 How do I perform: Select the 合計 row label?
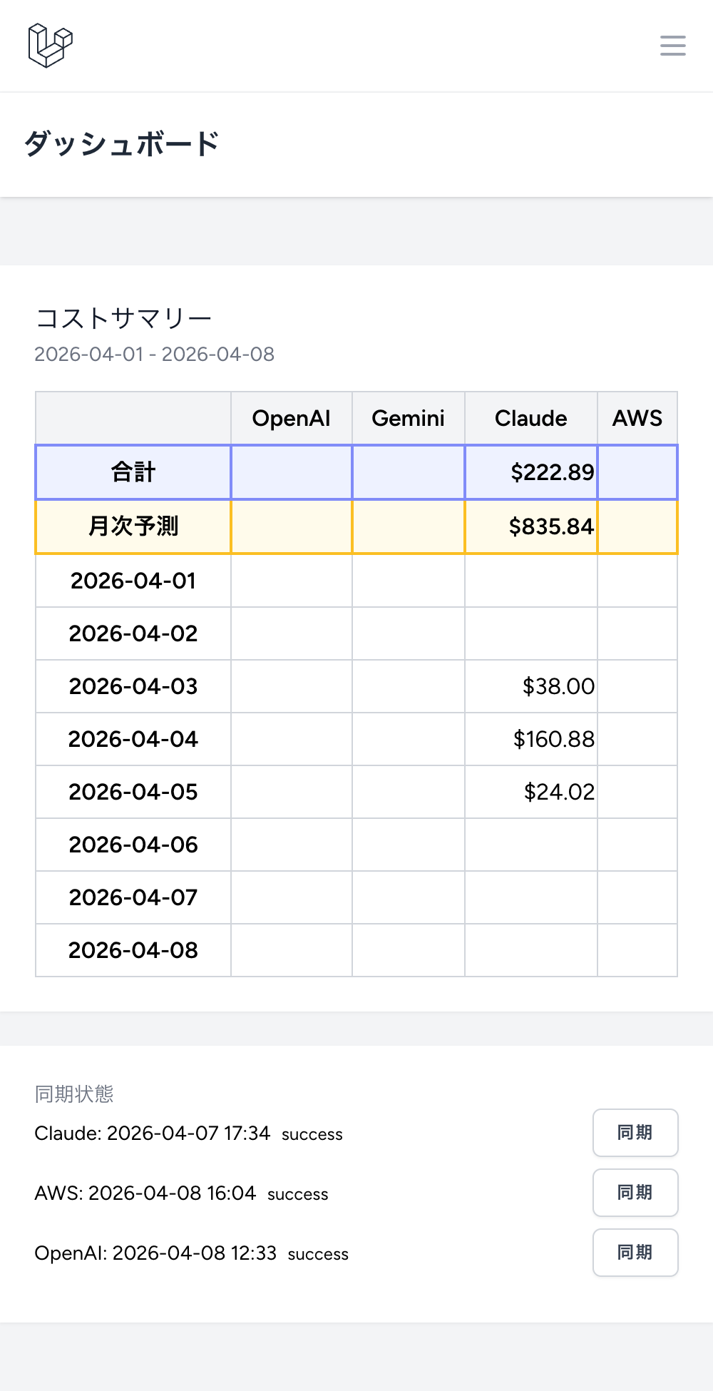point(133,472)
